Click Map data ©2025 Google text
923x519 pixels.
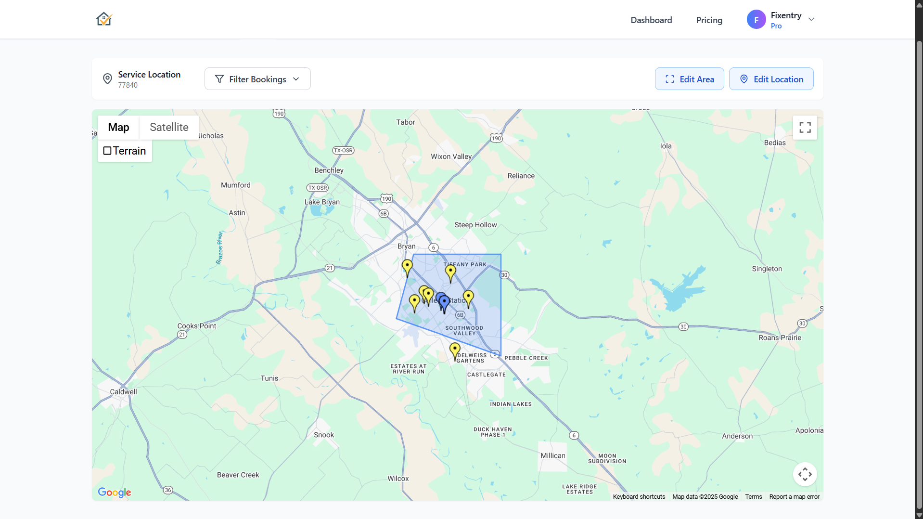pyautogui.click(x=705, y=497)
